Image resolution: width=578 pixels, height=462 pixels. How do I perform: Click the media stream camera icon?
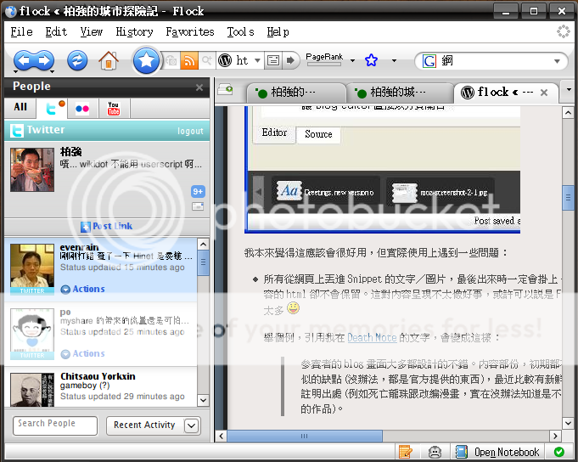(171, 60)
